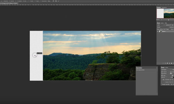Click the Navigator zoom percentage field
The width and height of the screenshot is (174, 104).
(x=158, y=20)
